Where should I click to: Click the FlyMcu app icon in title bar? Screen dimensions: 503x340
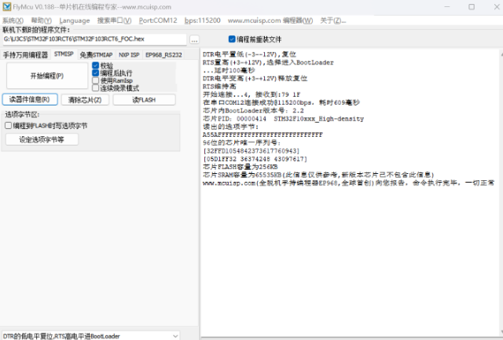[x=6, y=7]
